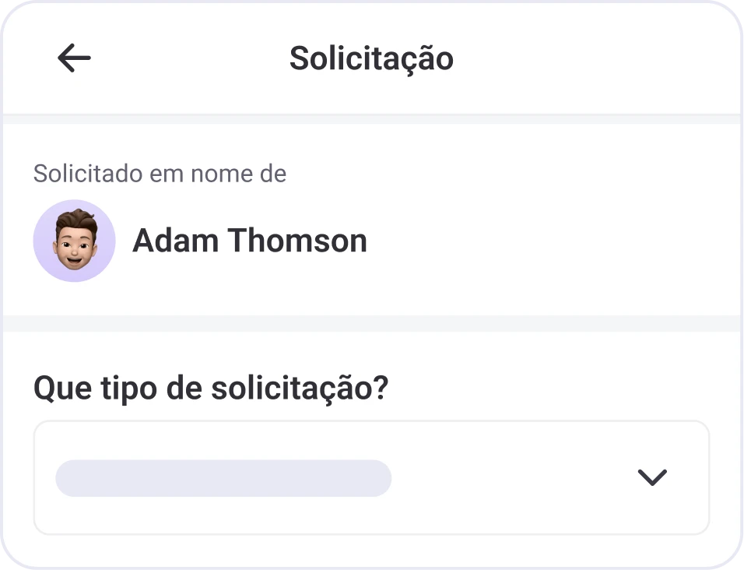Image resolution: width=744 pixels, height=570 pixels.
Task: Click the word "Que" in the question
Action: (x=59, y=388)
